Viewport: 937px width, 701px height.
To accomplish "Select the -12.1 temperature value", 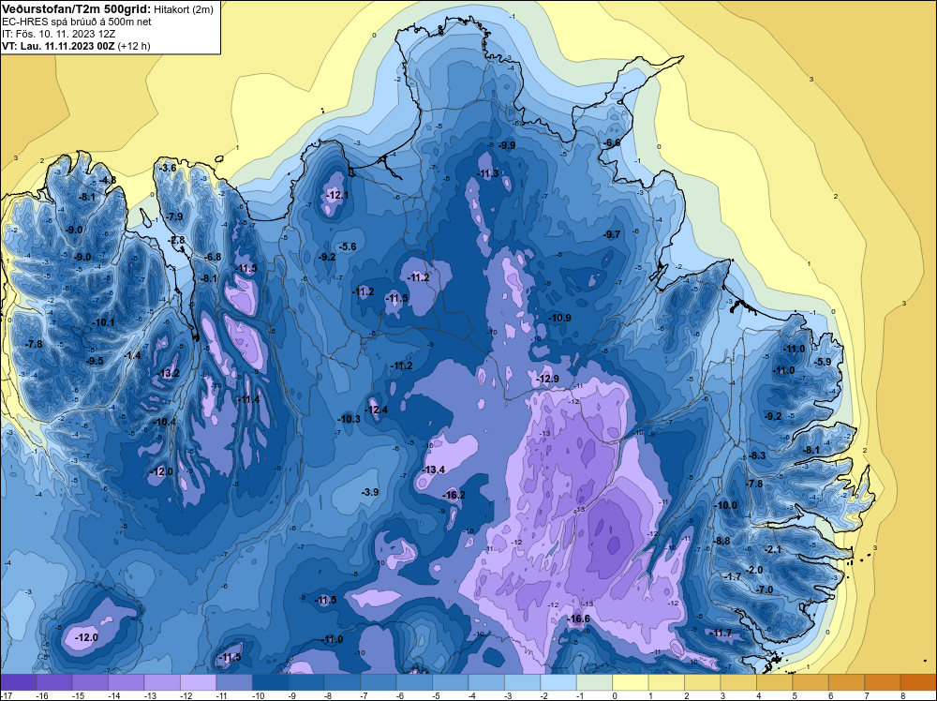I will click(337, 195).
